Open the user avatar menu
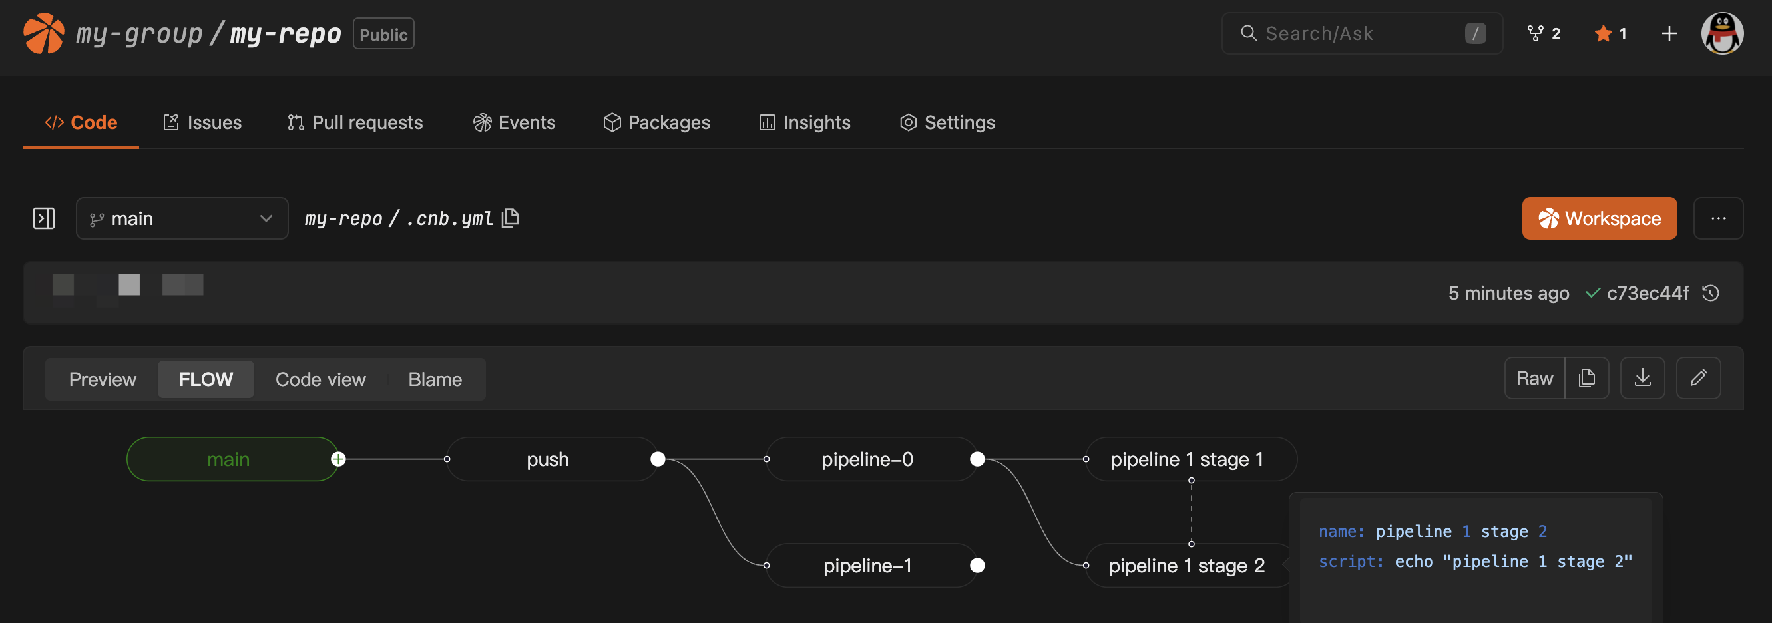This screenshot has width=1772, height=623. tap(1721, 33)
